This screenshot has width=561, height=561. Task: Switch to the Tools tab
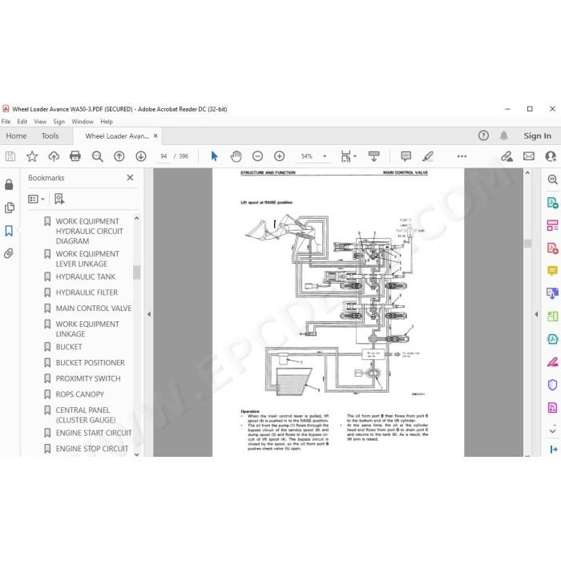pyautogui.click(x=50, y=136)
